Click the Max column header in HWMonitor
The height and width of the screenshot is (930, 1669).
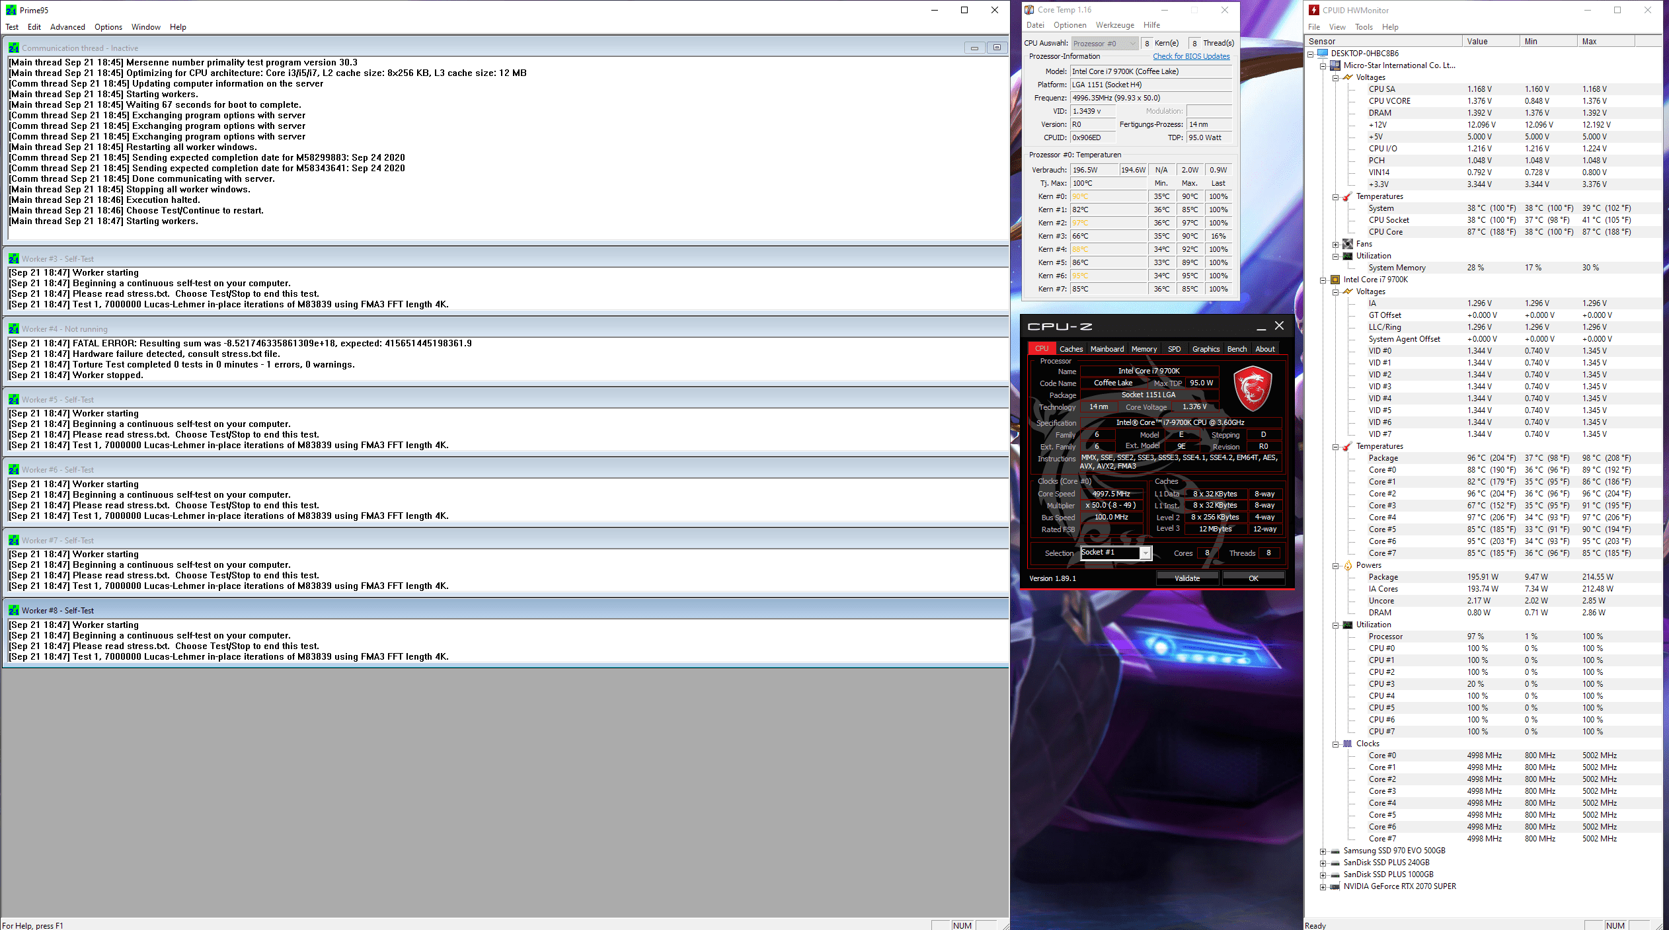1606,41
